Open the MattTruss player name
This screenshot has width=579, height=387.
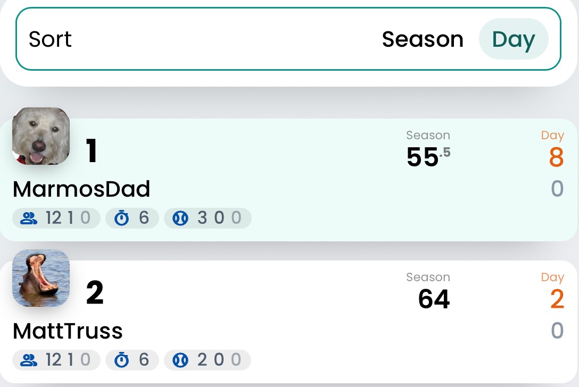pos(68,331)
